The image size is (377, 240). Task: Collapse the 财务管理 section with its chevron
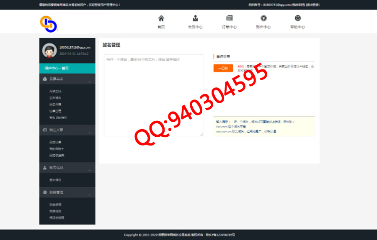pos(89,194)
